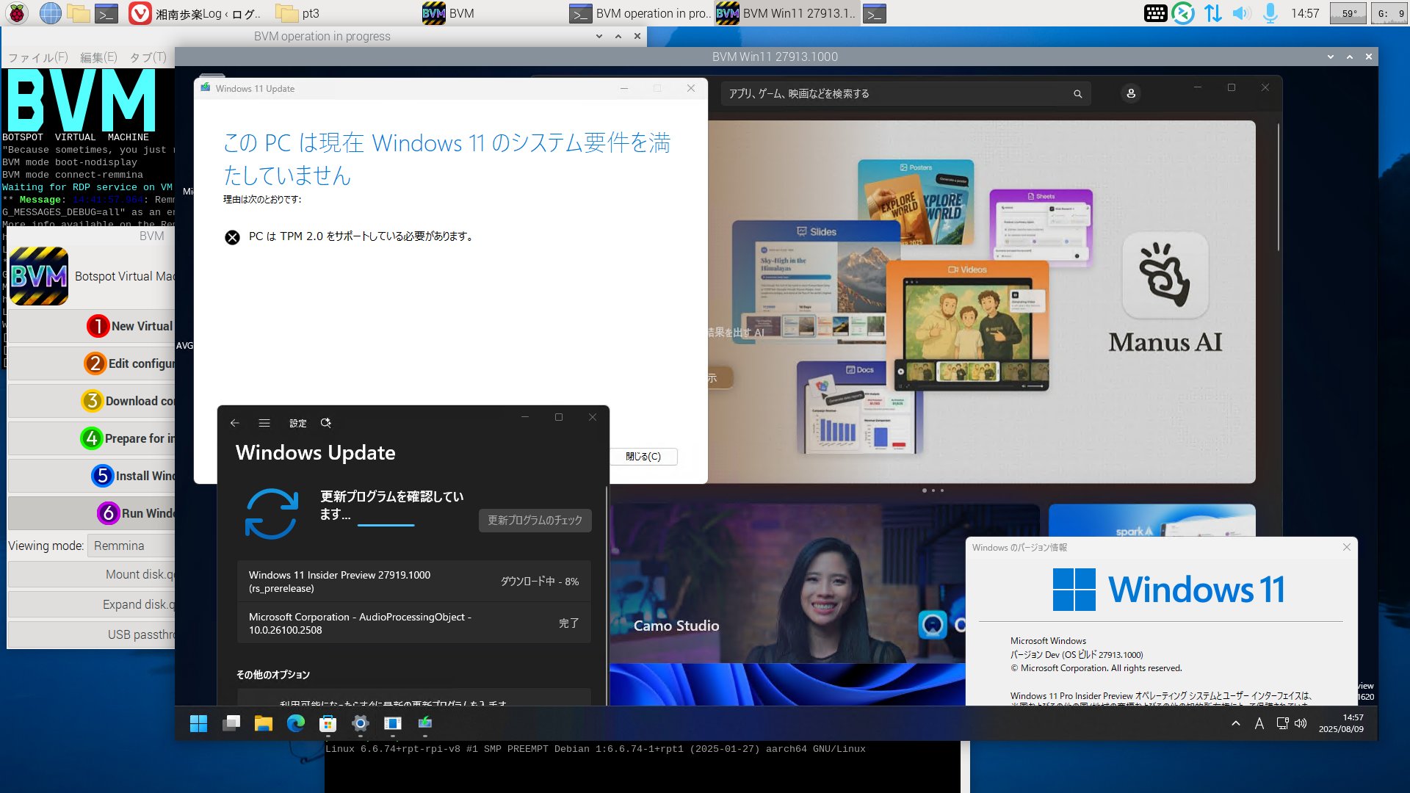
Task: Click the Windows Update sync arrows icon
Action: pos(272,514)
